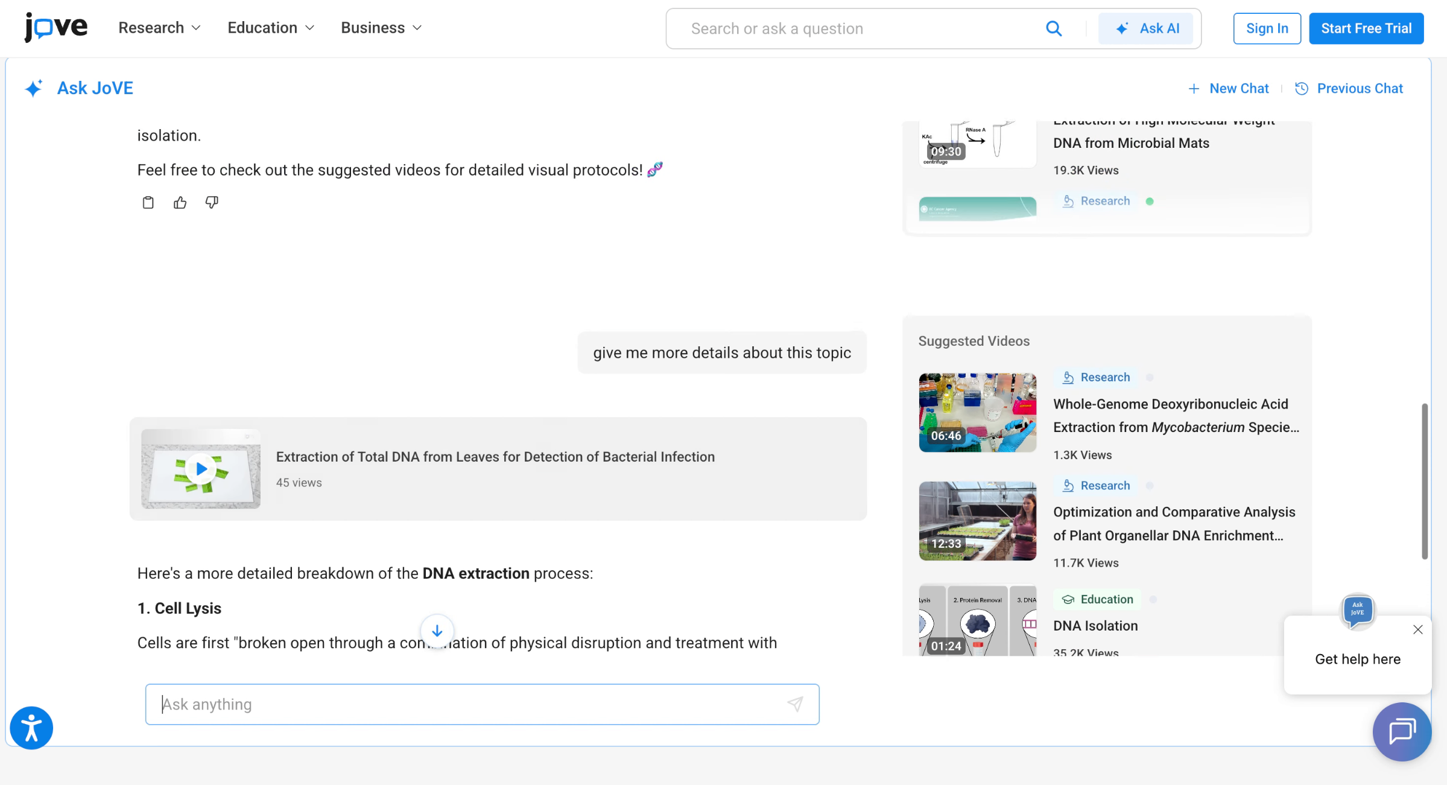Click the '1.3K Views' text

(x=1082, y=455)
